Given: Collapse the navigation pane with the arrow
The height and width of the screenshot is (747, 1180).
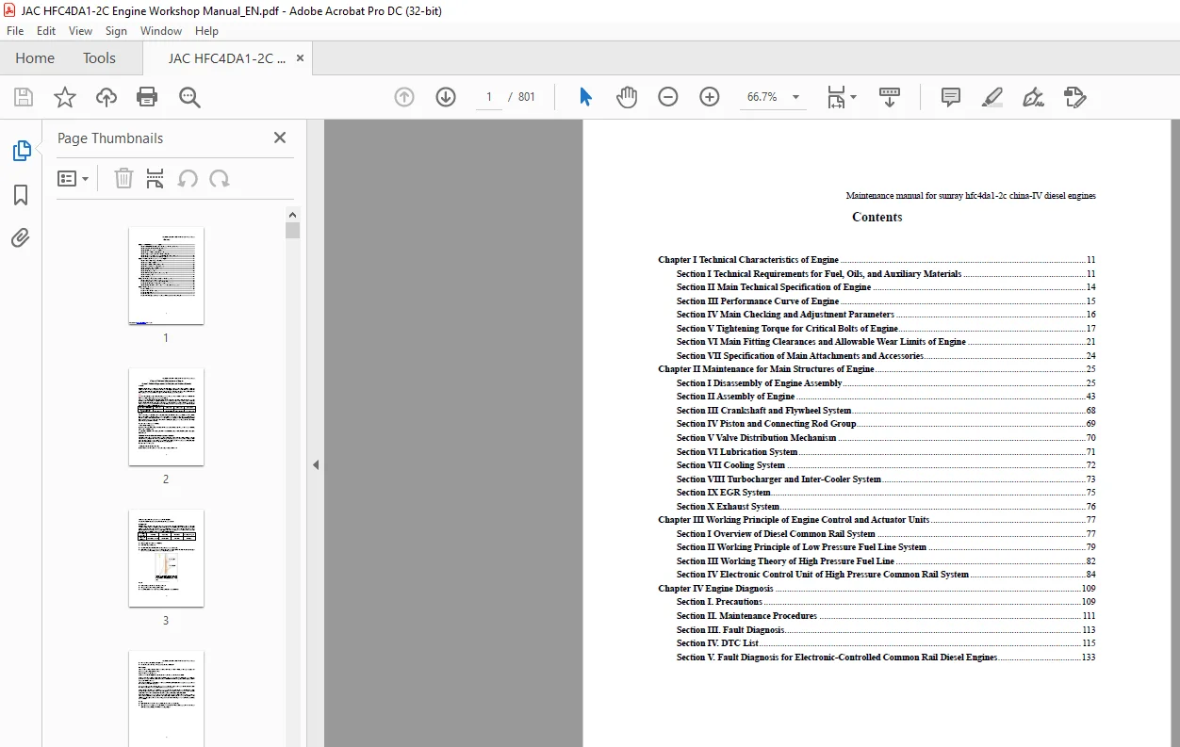Looking at the screenshot, I should point(316,464).
